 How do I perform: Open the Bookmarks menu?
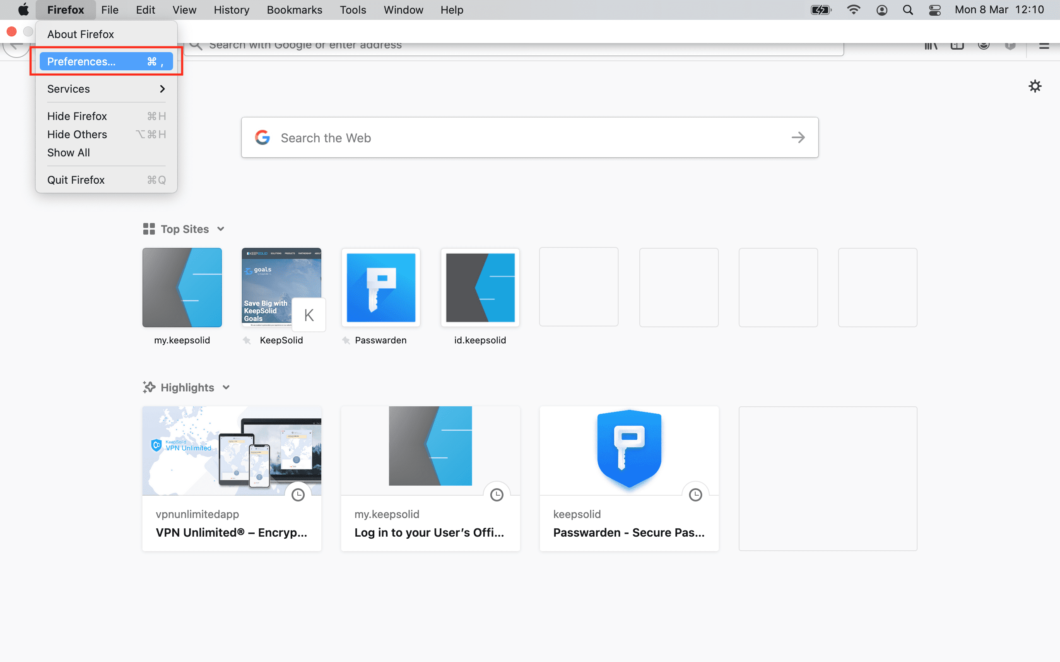(294, 10)
